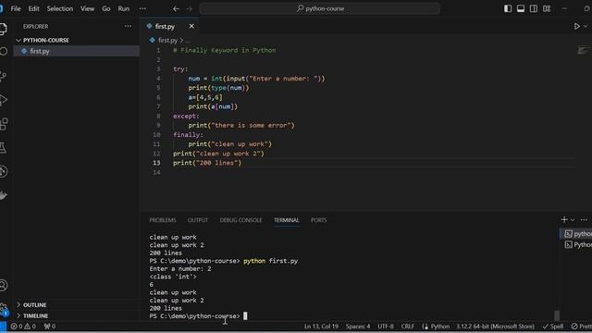Click first.py in the breadcrumb
Screen dimensions: 592x333
pyautogui.click(x=167, y=40)
